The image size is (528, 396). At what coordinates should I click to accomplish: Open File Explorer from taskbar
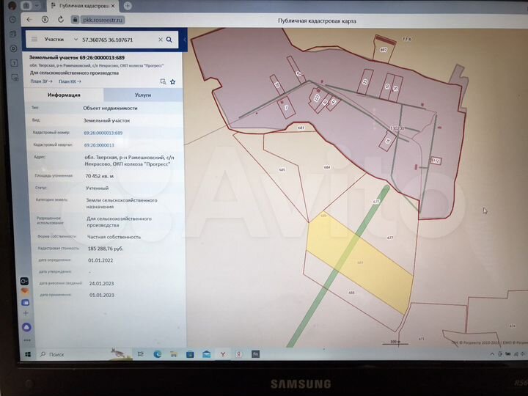tap(173, 354)
